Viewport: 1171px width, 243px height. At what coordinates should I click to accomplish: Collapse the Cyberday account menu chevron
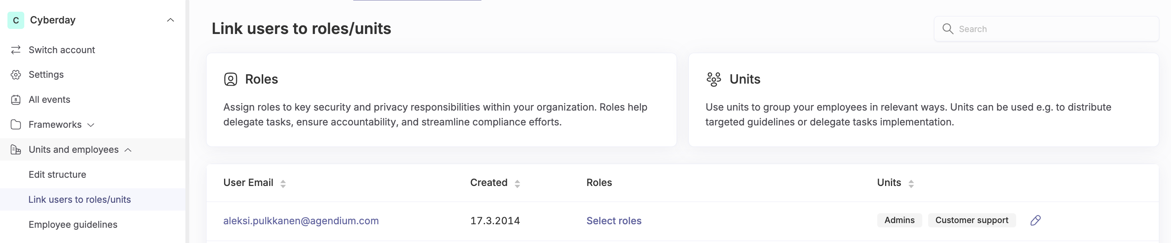tap(171, 20)
